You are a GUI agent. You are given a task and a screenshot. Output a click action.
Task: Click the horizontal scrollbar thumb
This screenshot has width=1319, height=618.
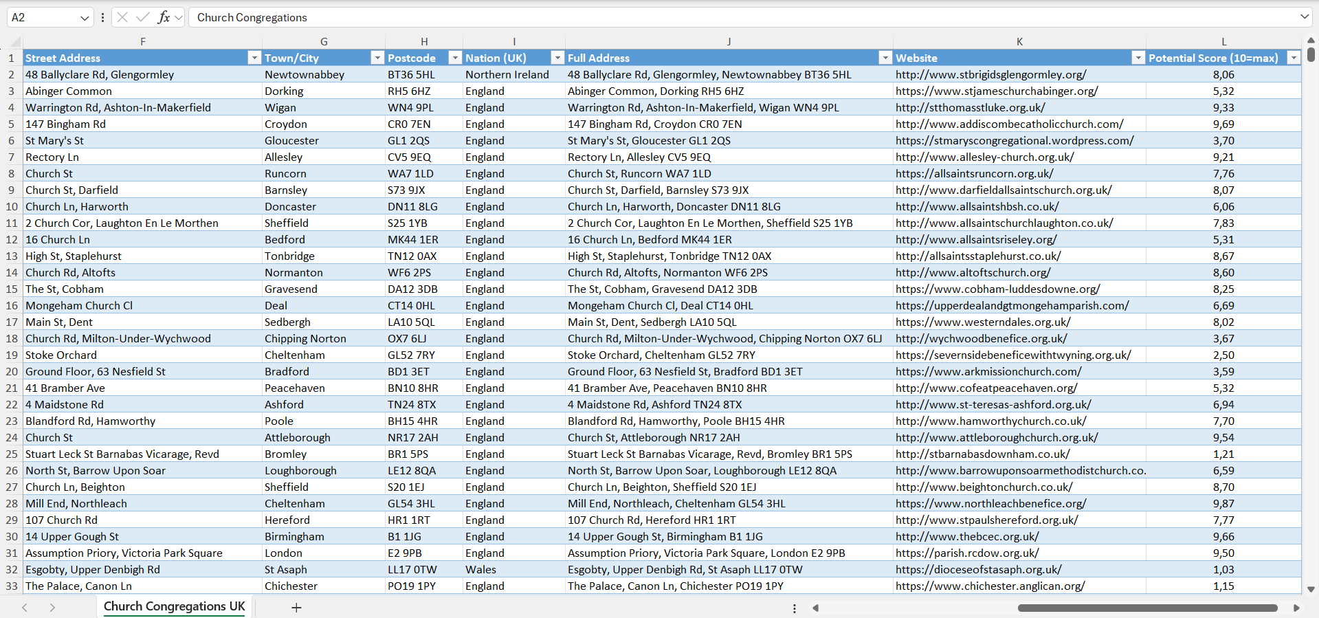tap(1147, 608)
